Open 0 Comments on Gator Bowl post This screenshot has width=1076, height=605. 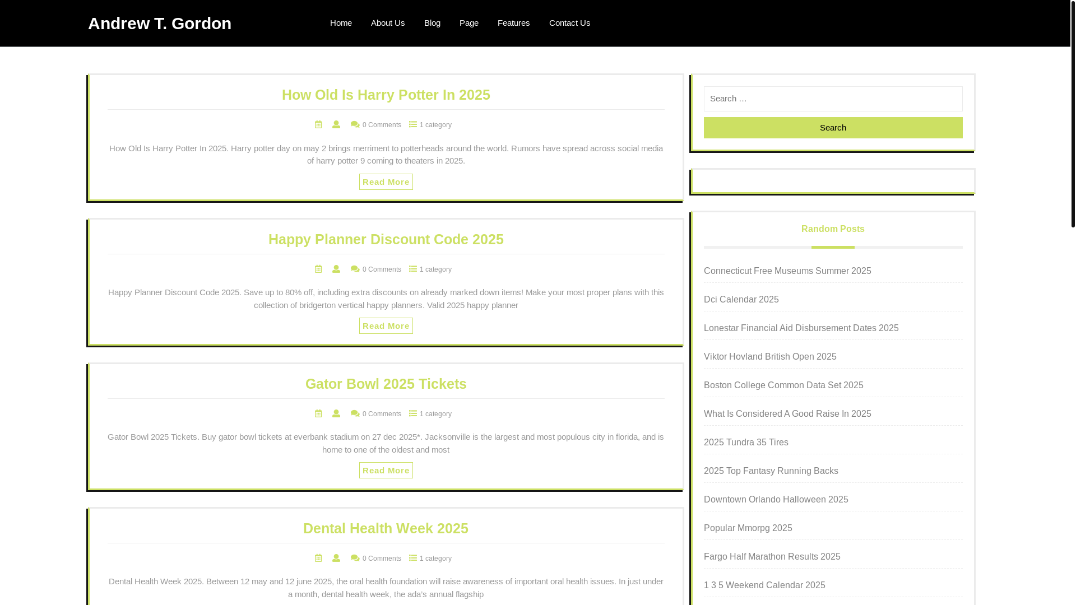[382, 414]
